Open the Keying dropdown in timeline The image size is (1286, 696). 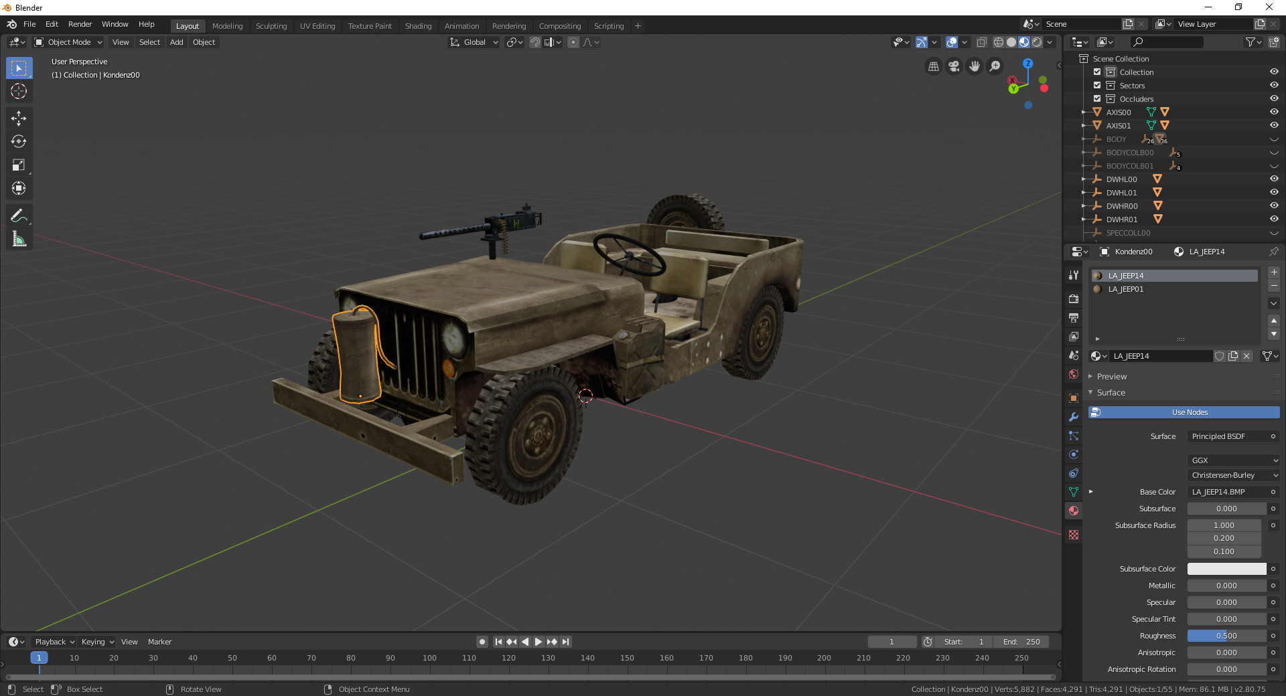98,642
